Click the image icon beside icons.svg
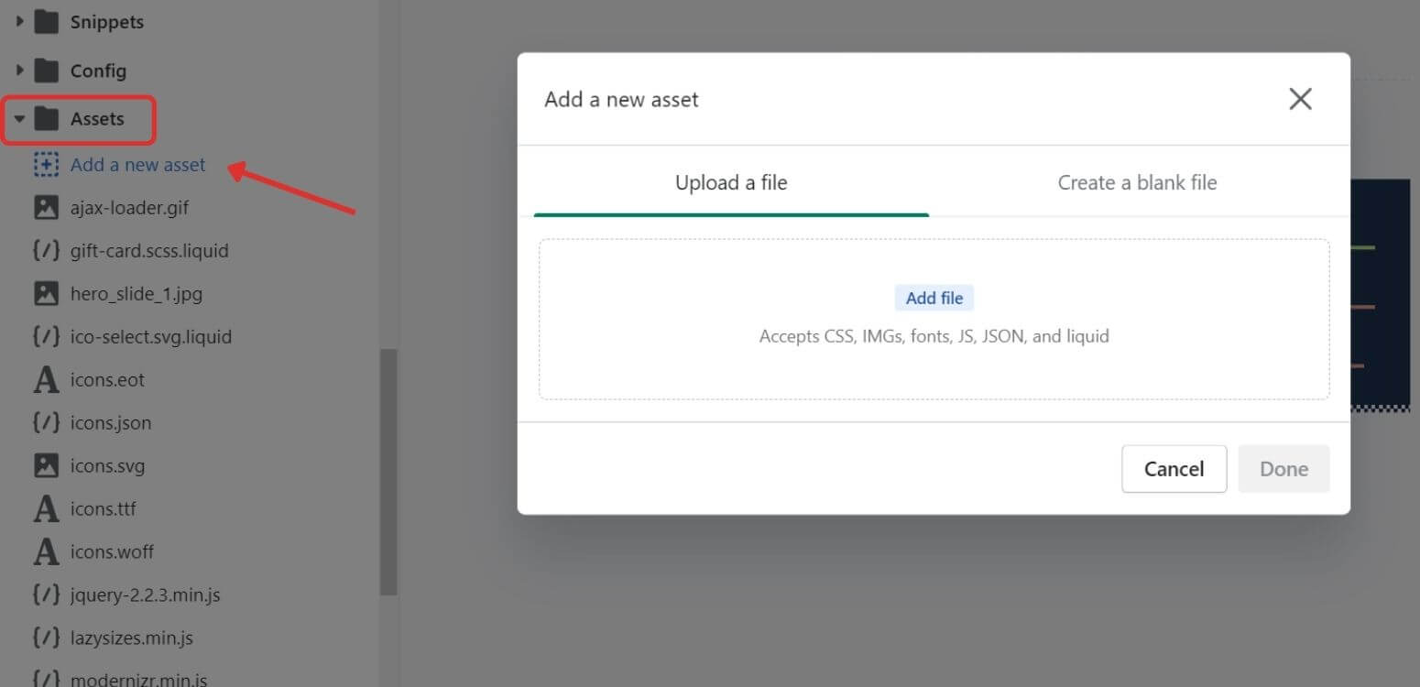1420x687 pixels. point(46,466)
